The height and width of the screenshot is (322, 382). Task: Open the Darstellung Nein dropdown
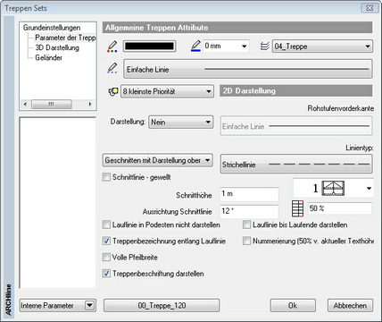181,123
